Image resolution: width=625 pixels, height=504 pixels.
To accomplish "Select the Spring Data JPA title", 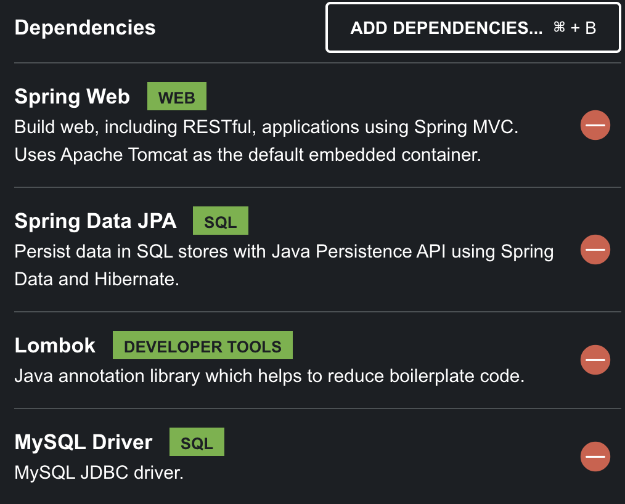I will coord(96,221).
